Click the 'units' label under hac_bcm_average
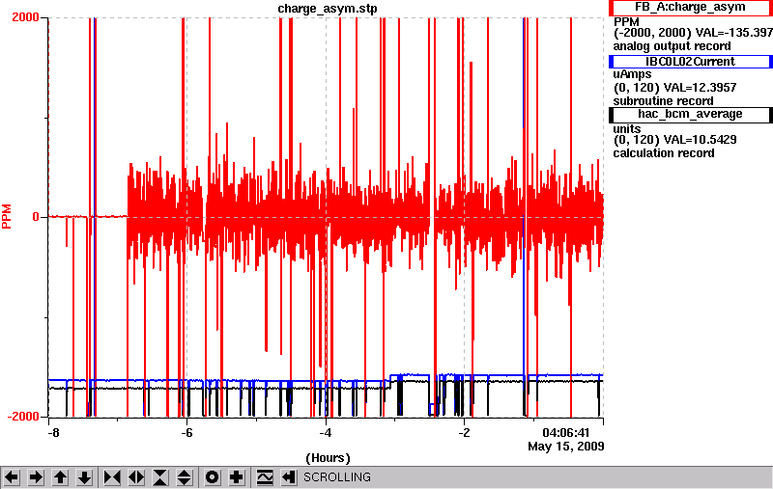This screenshot has height=489, width=773. click(x=626, y=129)
